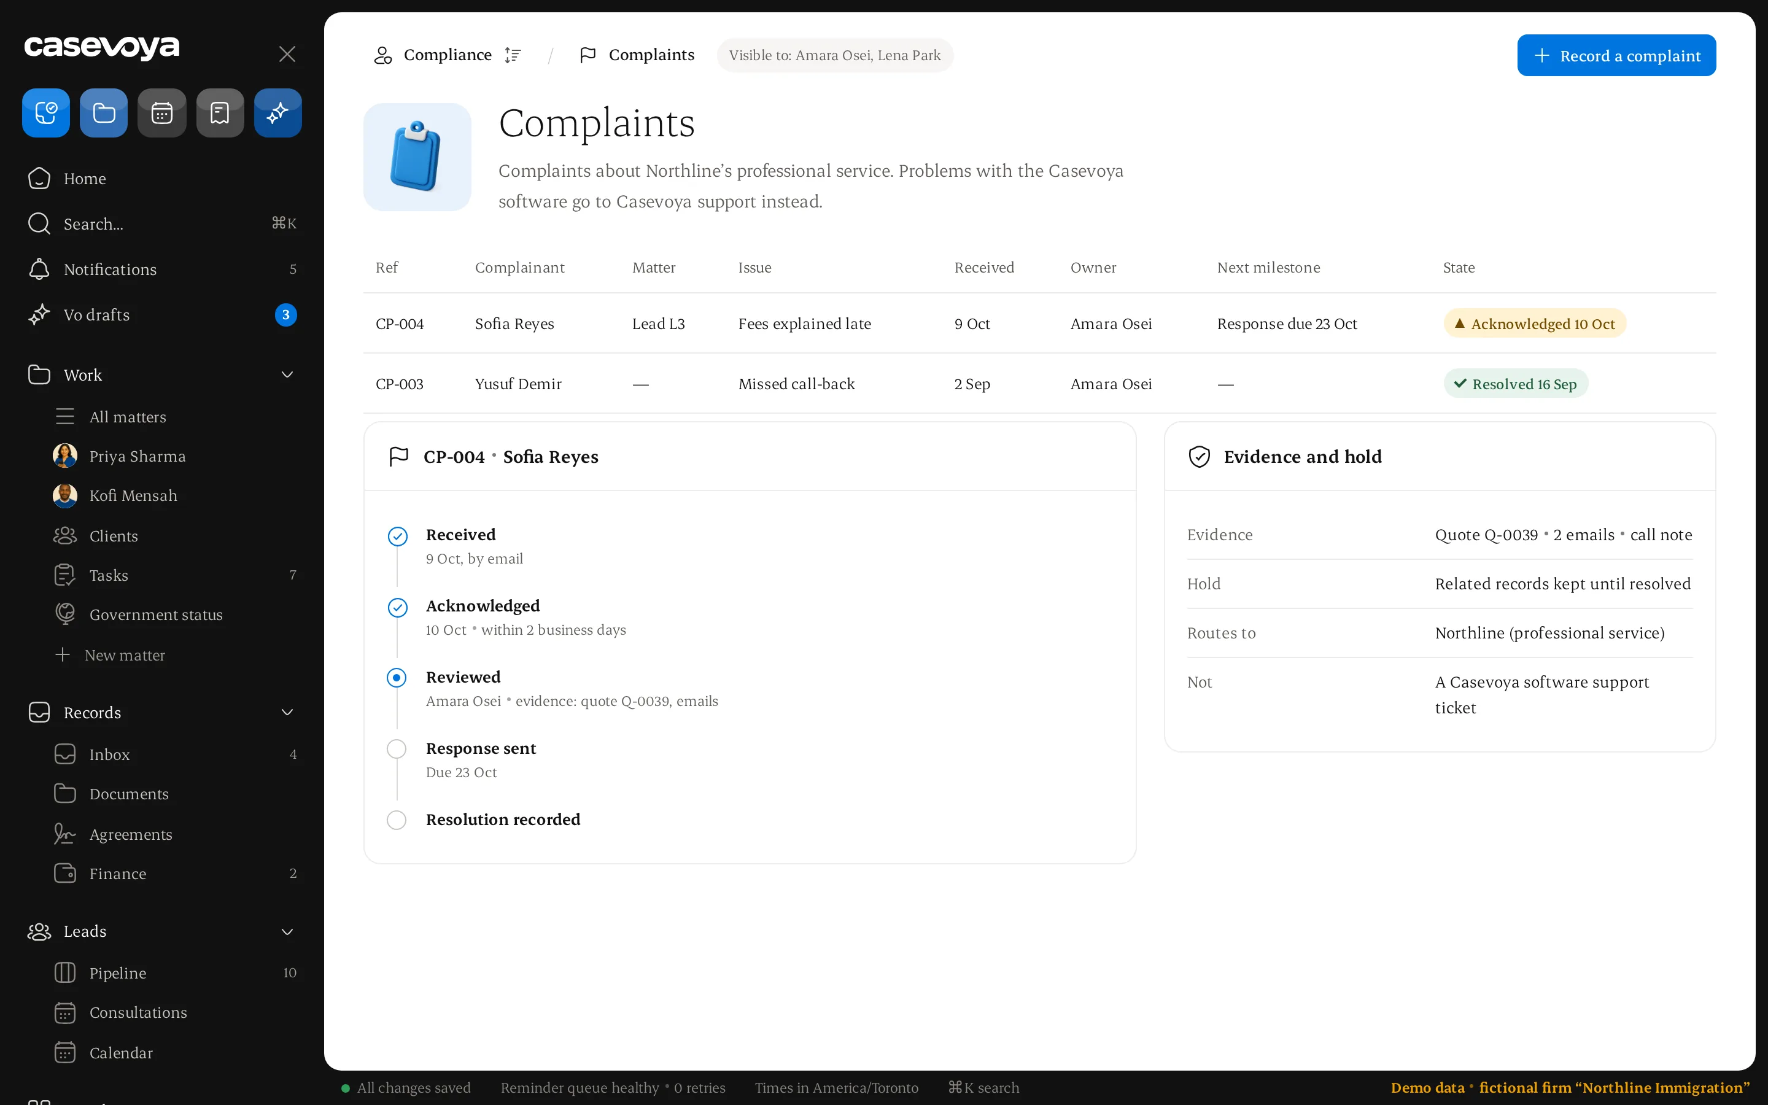1768x1105 pixels.
Task: Select the Resolution recorded step marker
Action: pos(397,820)
